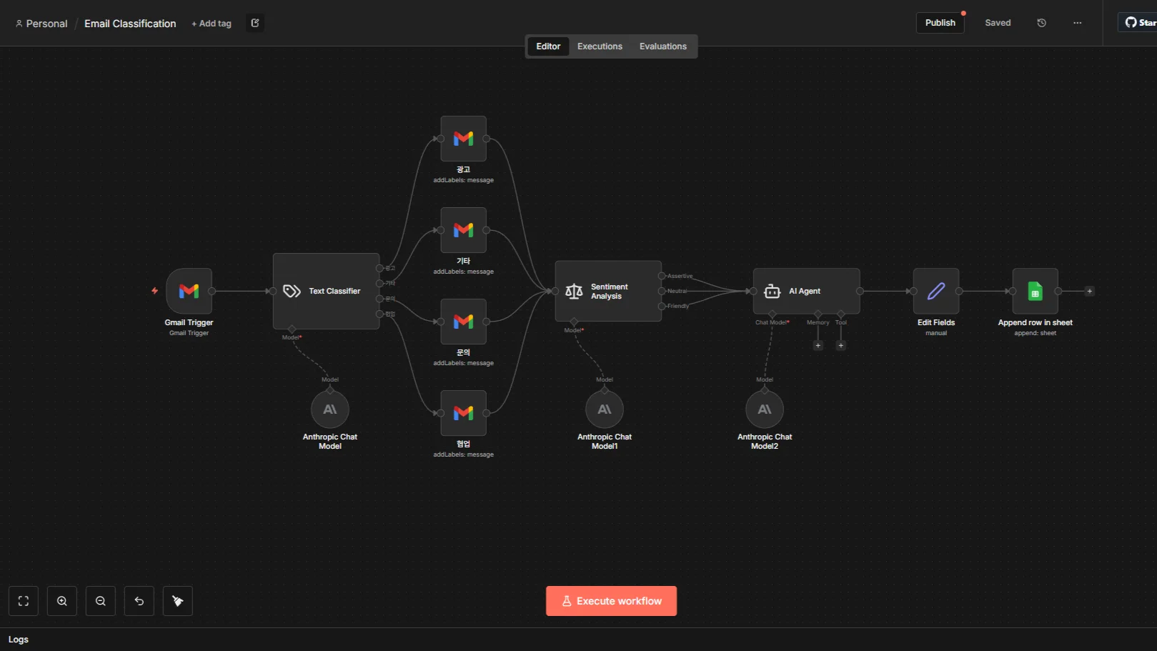Select the Gmail Trigger node
The width and height of the screenshot is (1157, 651).
pyautogui.click(x=189, y=291)
